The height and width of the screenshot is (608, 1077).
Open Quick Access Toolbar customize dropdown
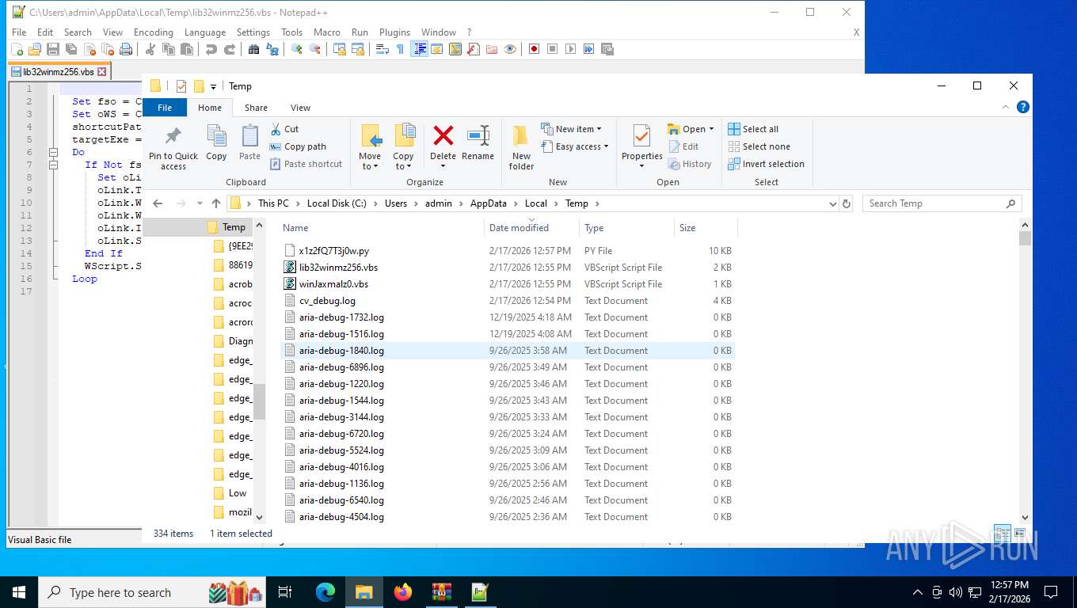tap(213, 86)
